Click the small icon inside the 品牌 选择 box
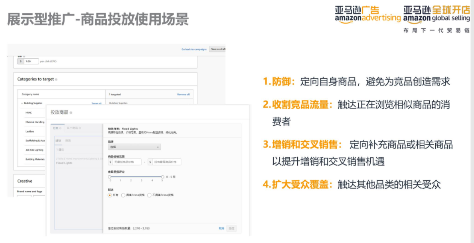Image resolution: width=474 pixels, height=243 pixels. click(x=158, y=146)
